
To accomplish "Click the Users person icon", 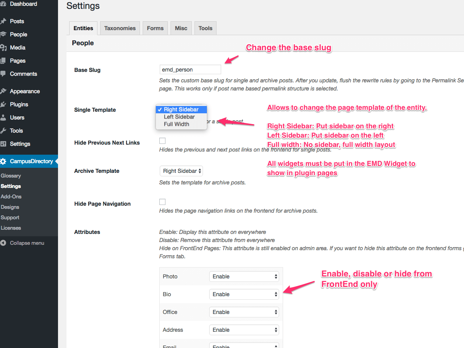I will 3,118.
